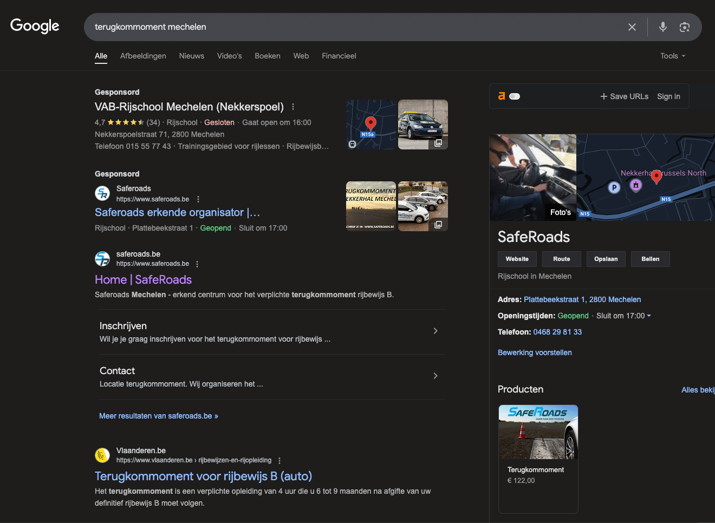Click Bewerking voorstellen link
This screenshot has width=715, height=523.
coord(535,352)
